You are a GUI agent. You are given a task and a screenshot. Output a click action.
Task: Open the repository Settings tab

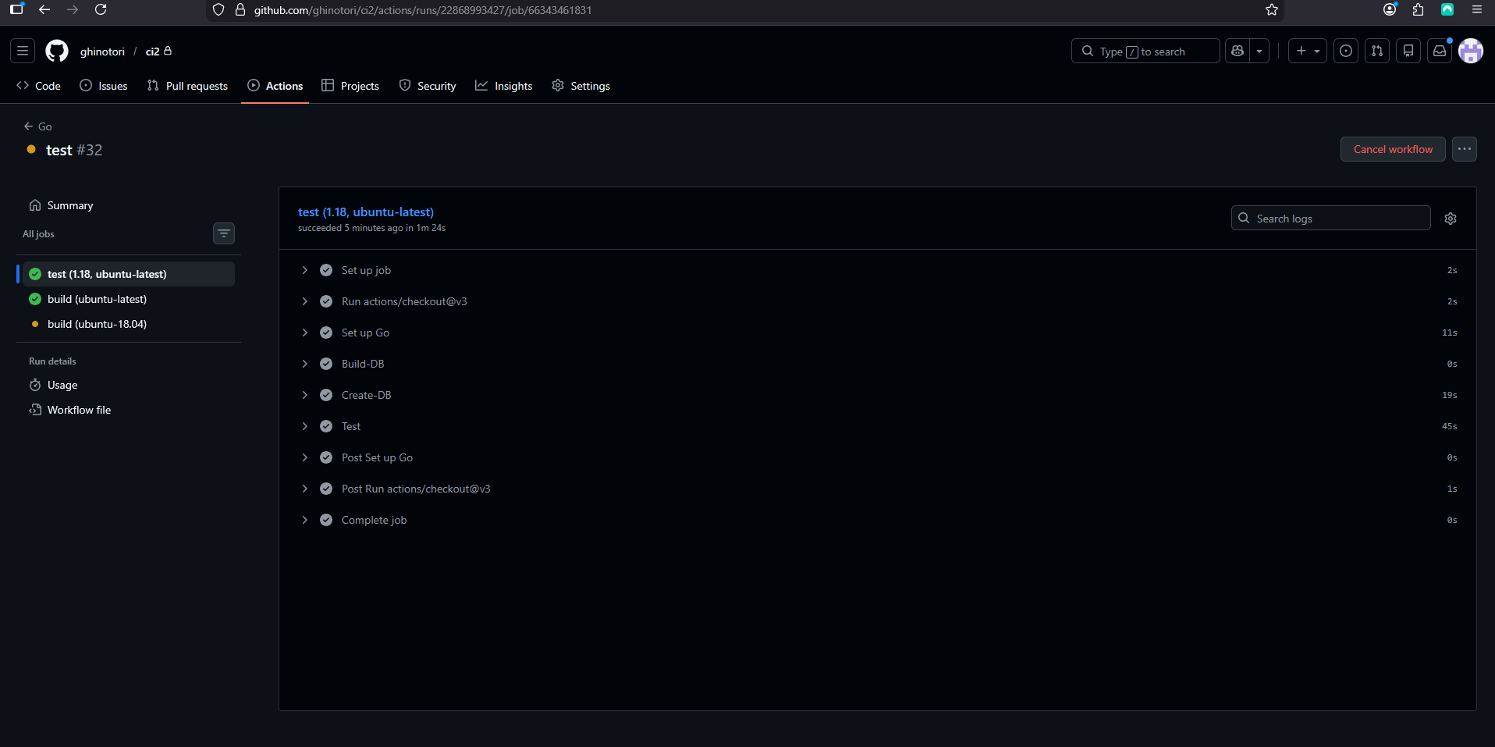[581, 86]
